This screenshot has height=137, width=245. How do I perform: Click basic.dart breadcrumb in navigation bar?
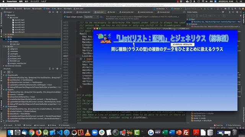point(78,9)
